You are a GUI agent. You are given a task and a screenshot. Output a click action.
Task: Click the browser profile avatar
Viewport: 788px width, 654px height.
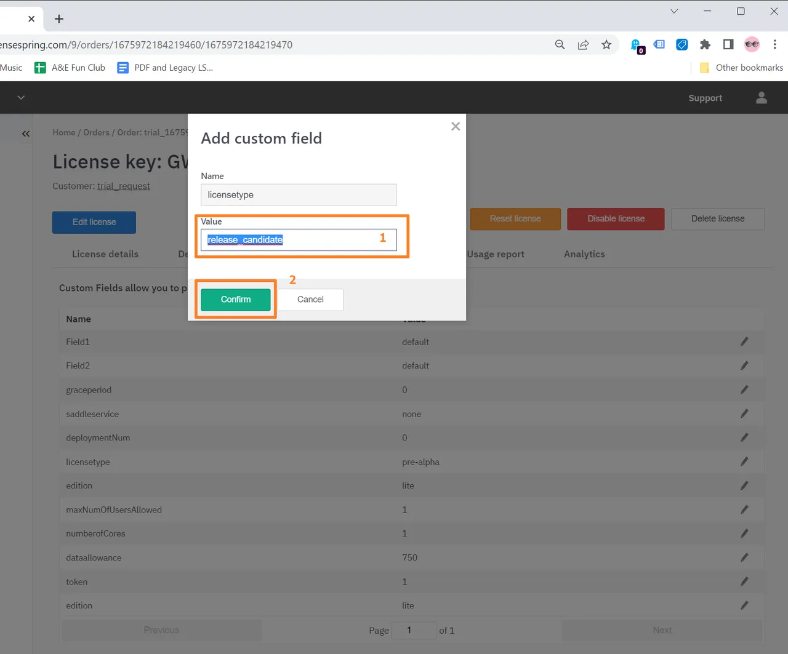pyautogui.click(x=752, y=44)
